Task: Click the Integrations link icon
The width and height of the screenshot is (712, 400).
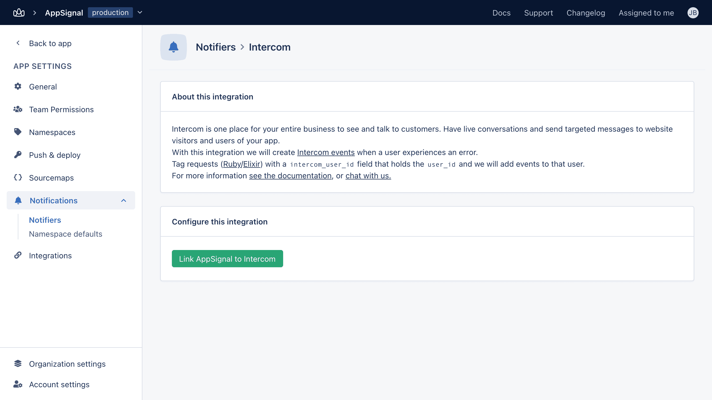Action: pyautogui.click(x=18, y=256)
